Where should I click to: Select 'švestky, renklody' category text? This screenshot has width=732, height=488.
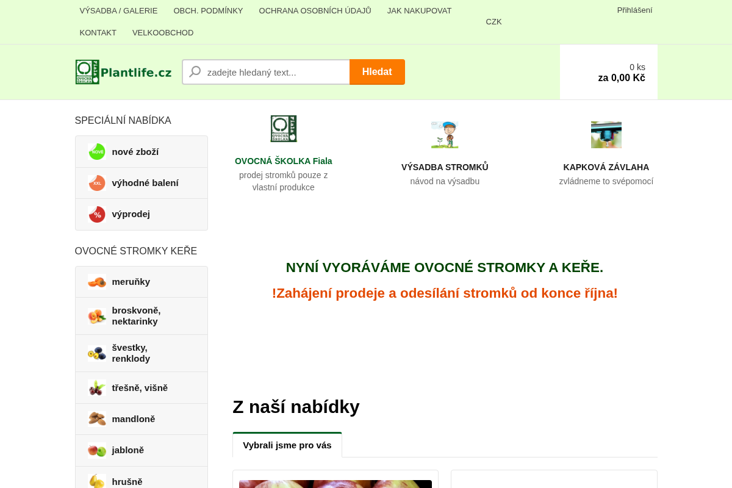pyautogui.click(x=131, y=353)
